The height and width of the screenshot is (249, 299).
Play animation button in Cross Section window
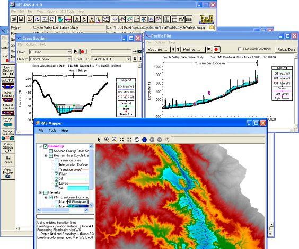click(x=76, y=51)
